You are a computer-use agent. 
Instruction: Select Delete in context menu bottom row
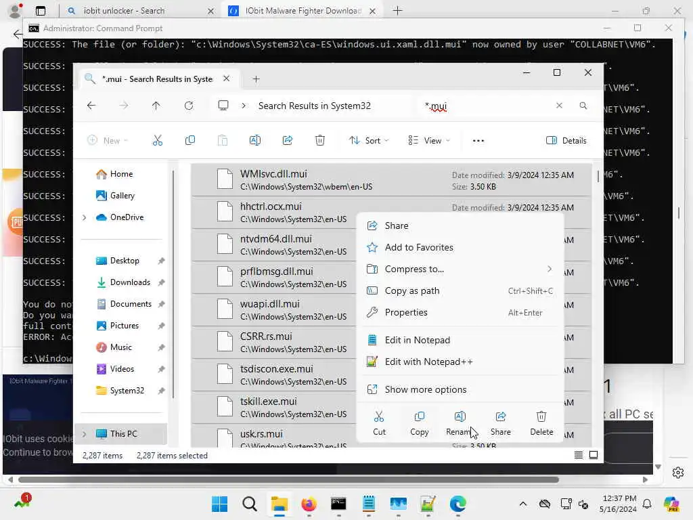click(x=541, y=423)
